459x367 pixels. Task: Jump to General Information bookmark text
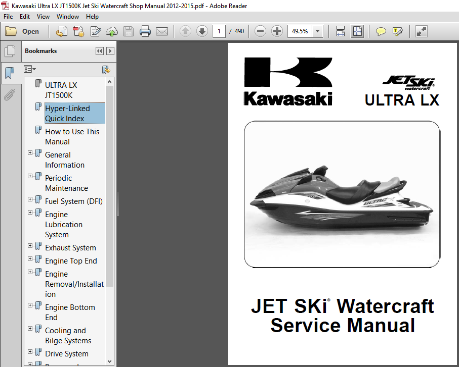(x=65, y=160)
